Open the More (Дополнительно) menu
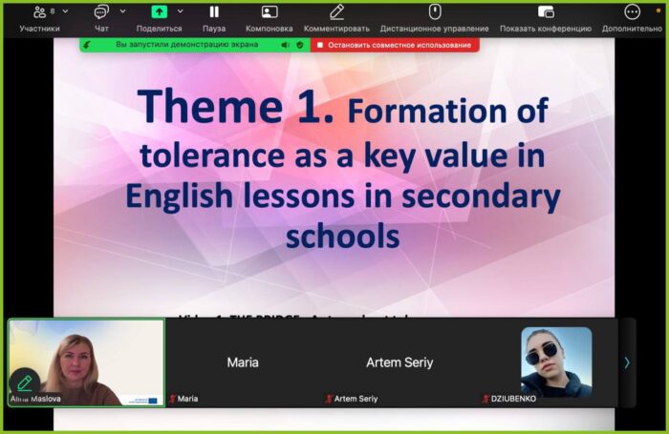This screenshot has width=669, height=434. point(632,12)
